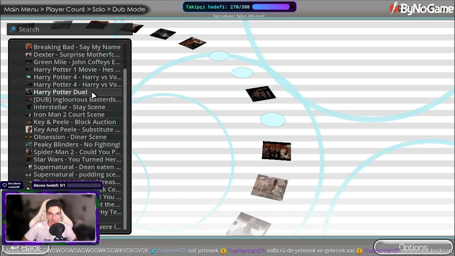This screenshot has height=256, width=455.
Task: Open Player Count in breadcrumb
Action: pos(65,9)
